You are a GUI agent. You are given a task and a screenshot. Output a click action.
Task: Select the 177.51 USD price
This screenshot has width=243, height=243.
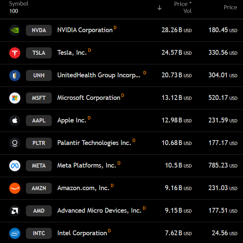[223, 210]
